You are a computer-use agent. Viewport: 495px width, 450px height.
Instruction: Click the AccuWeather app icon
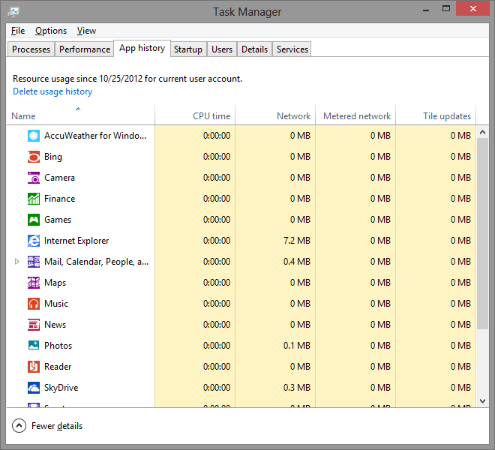pyautogui.click(x=34, y=136)
